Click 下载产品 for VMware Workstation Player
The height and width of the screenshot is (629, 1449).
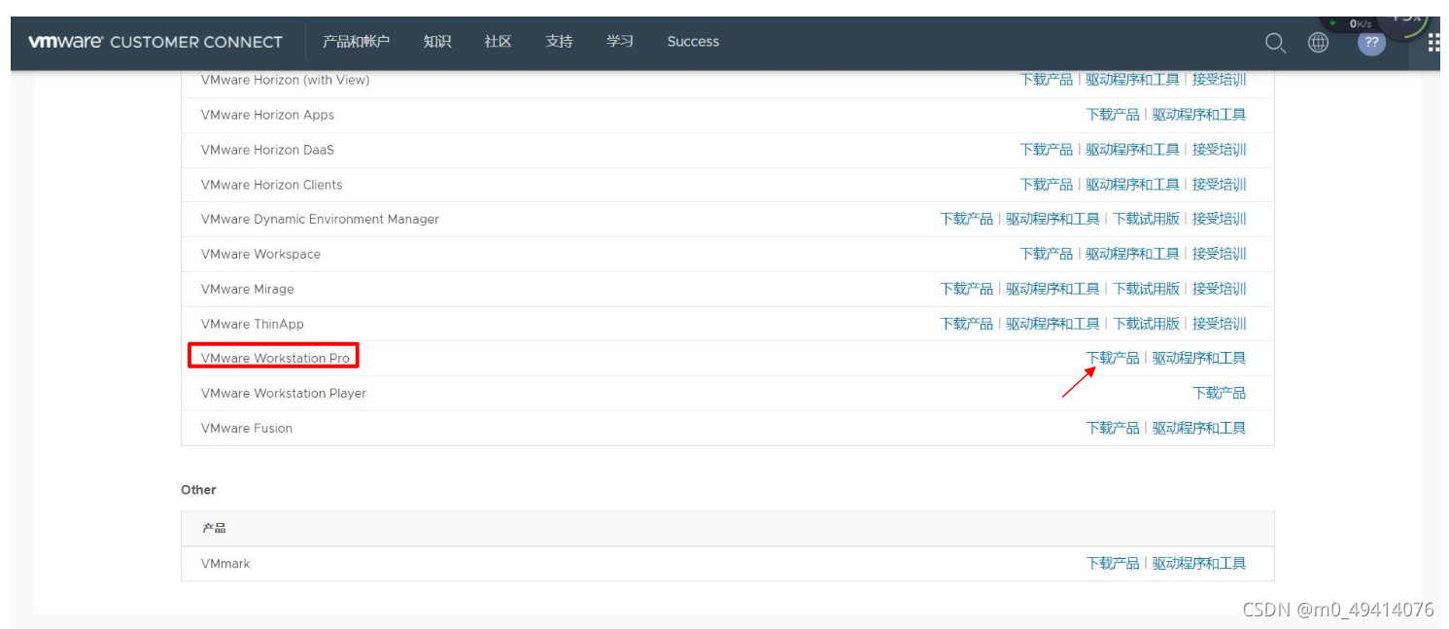pyautogui.click(x=1220, y=393)
